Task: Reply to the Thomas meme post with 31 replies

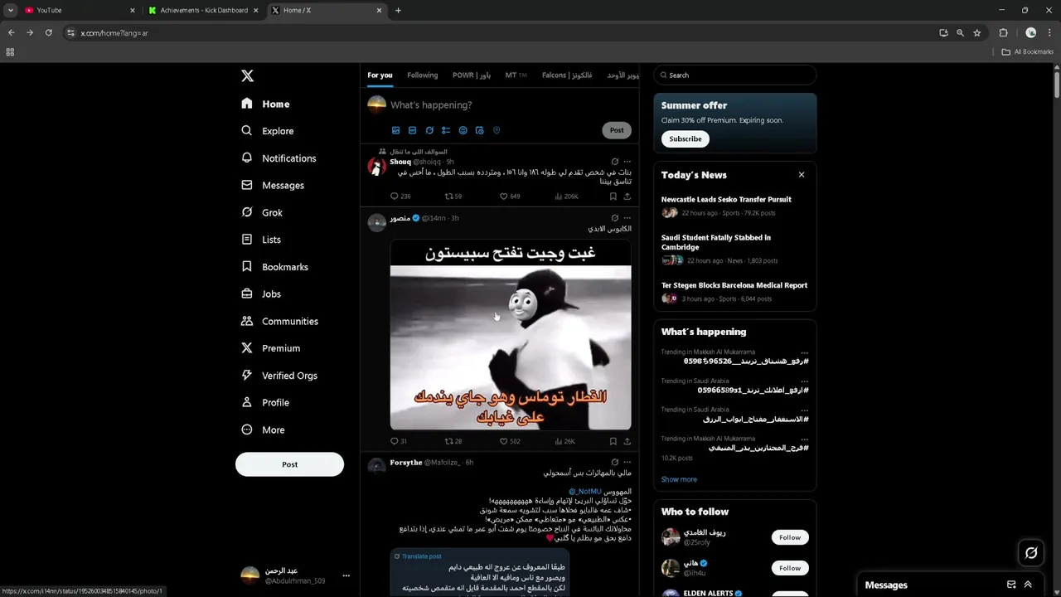Action: [399, 441]
